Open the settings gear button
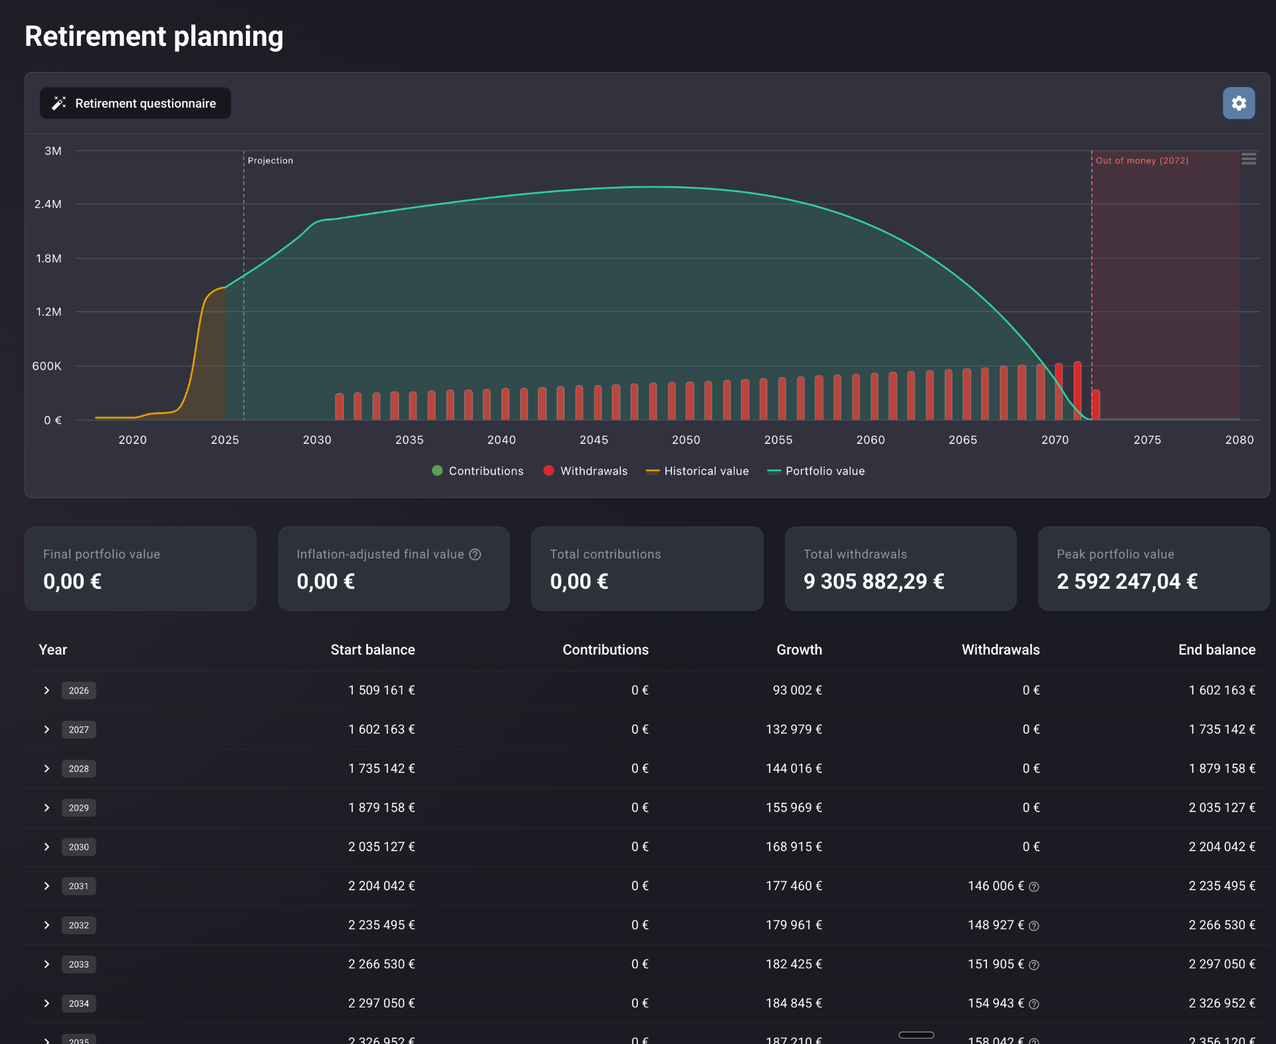1276x1044 pixels. [1239, 103]
